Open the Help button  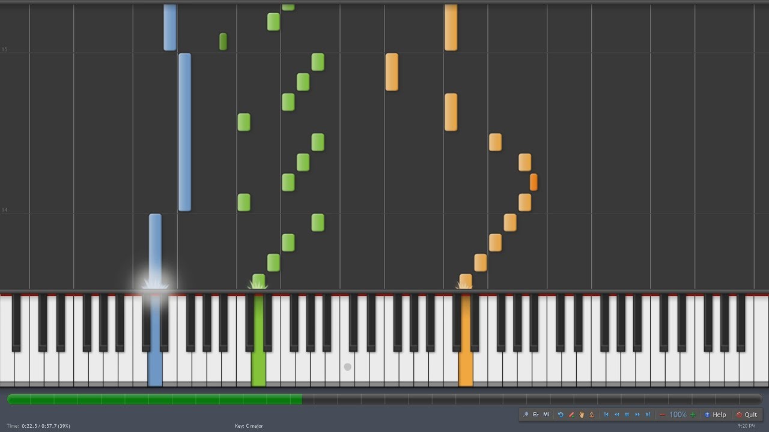coord(715,415)
